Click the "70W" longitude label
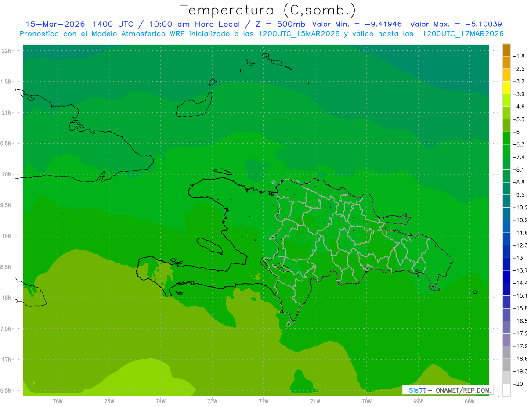 pyautogui.click(x=367, y=401)
